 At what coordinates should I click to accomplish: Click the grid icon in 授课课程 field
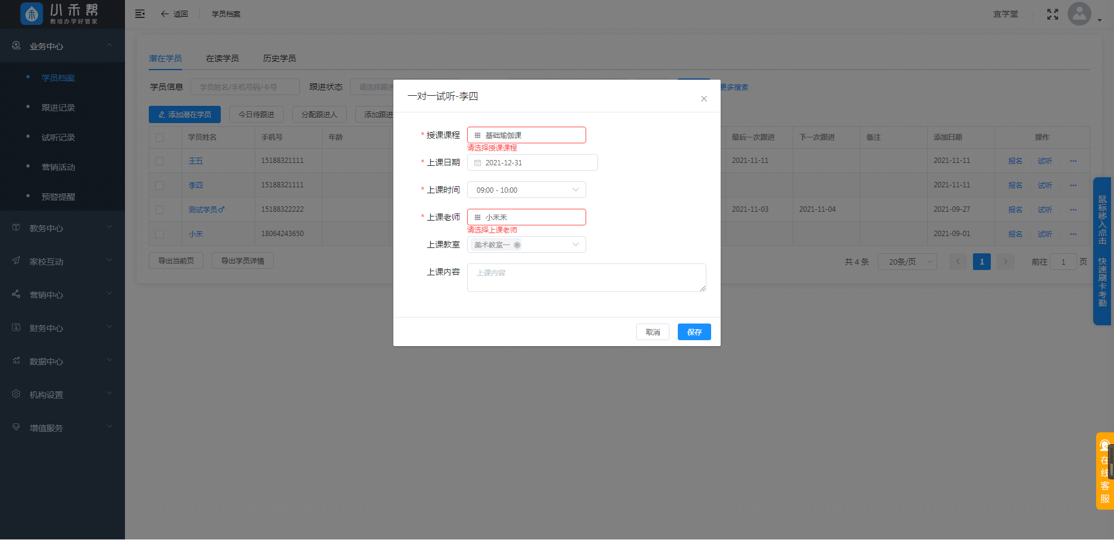point(477,136)
